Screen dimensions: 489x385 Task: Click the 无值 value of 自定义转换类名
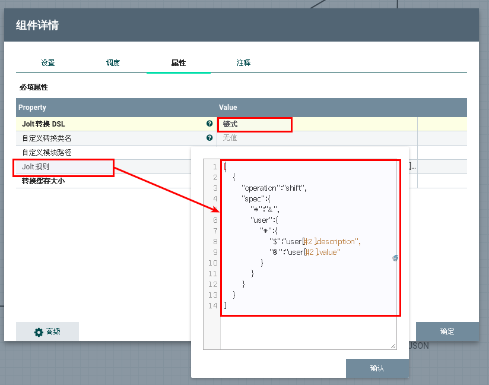[x=230, y=138]
